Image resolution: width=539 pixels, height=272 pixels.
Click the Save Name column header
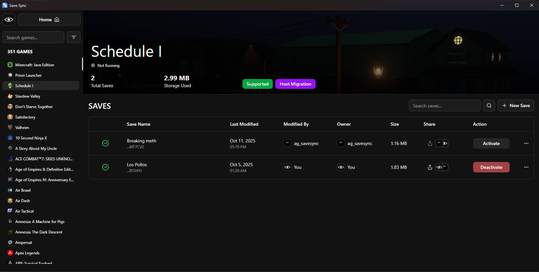[x=138, y=124]
